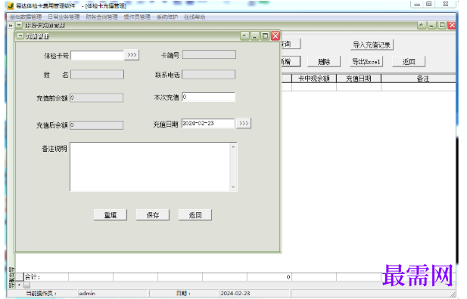Open the 在线帮助 menu
This screenshot has height=299, width=467.
195,17
